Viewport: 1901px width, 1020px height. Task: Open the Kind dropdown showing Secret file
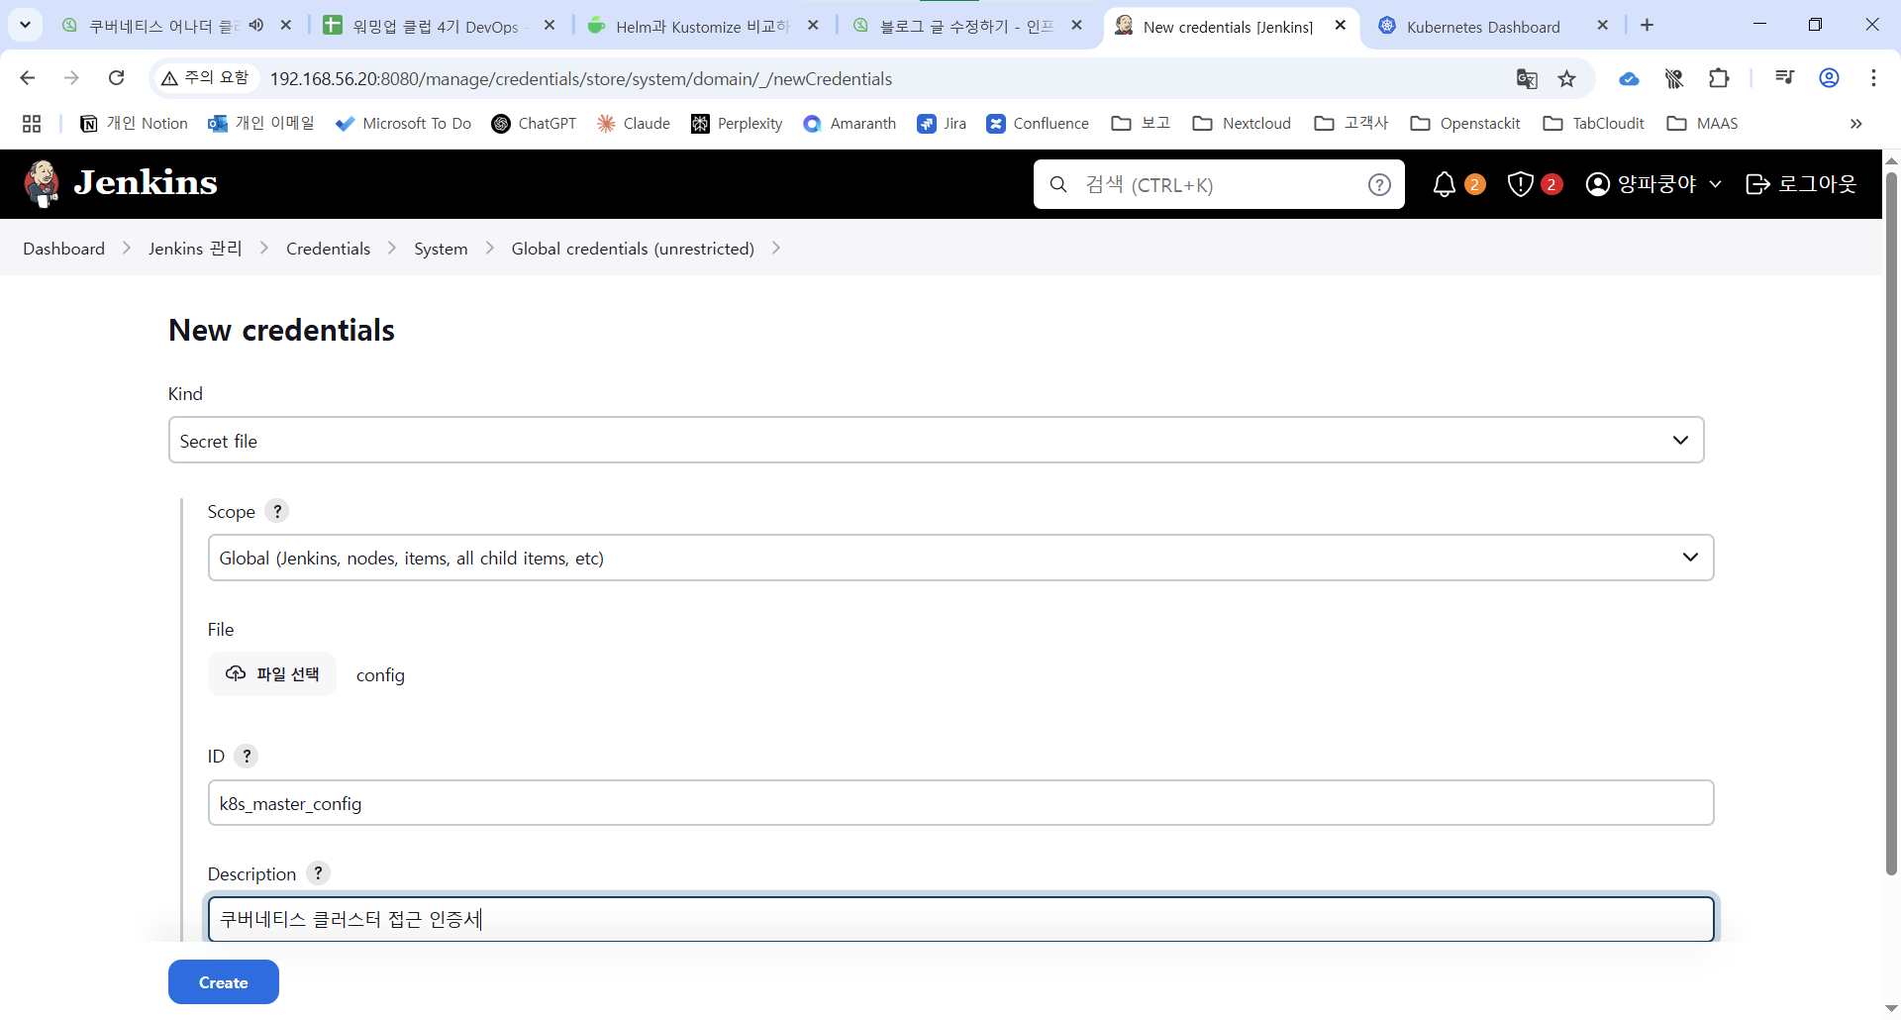click(936, 441)
